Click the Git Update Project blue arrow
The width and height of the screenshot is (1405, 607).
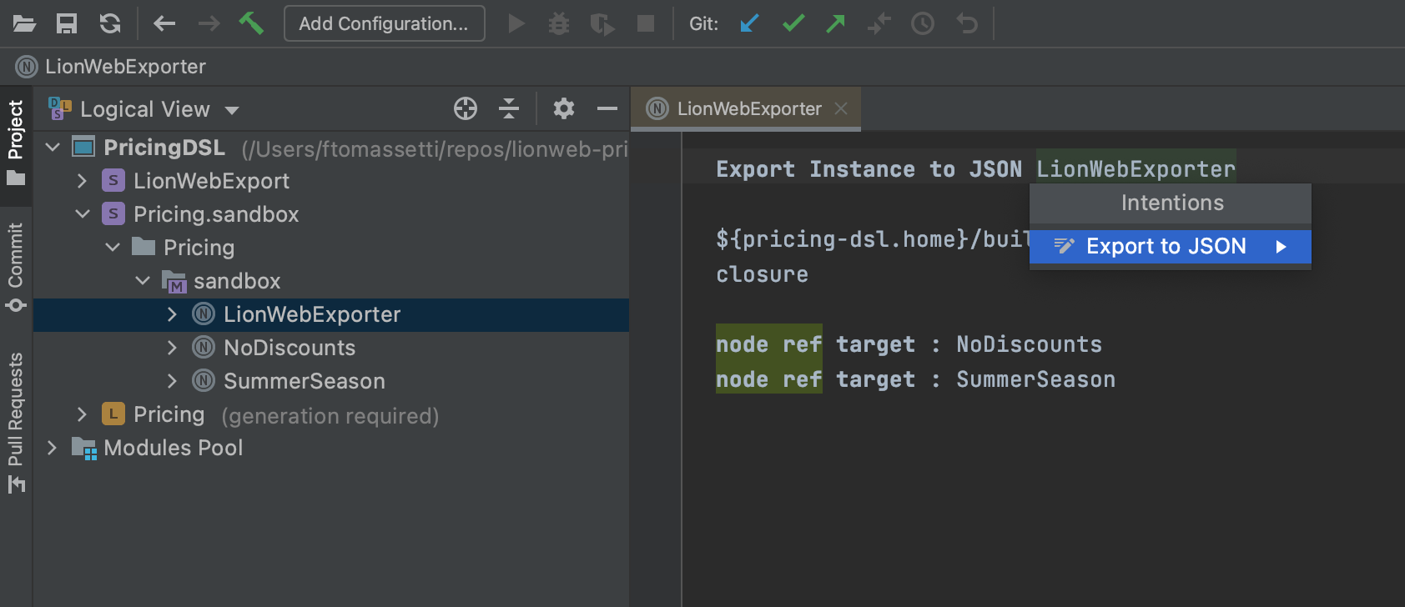[x=750, y=23]
